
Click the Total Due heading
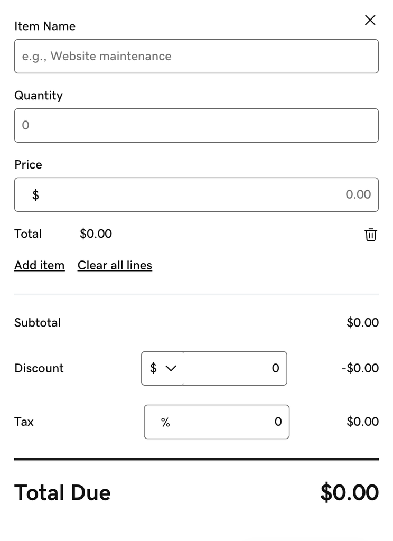click(62, 492)
